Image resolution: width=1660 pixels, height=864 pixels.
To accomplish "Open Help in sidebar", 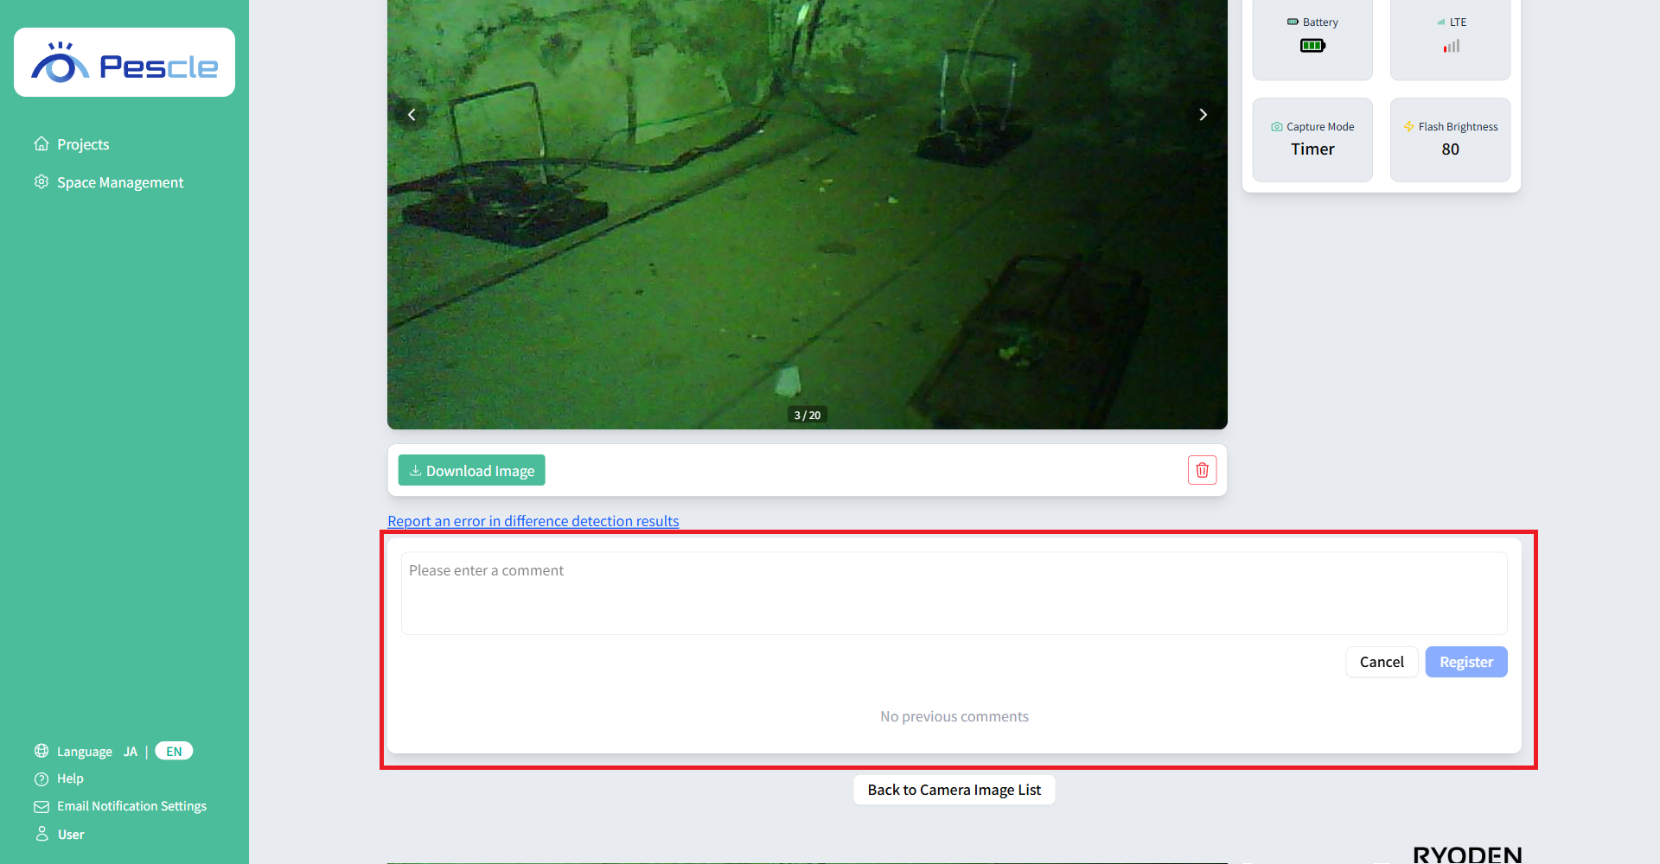I will point(70,778).
